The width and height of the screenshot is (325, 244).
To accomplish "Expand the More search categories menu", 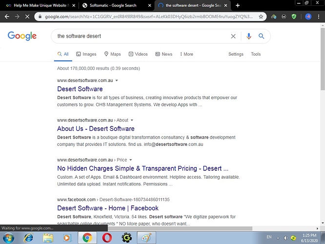I will 186,54.
